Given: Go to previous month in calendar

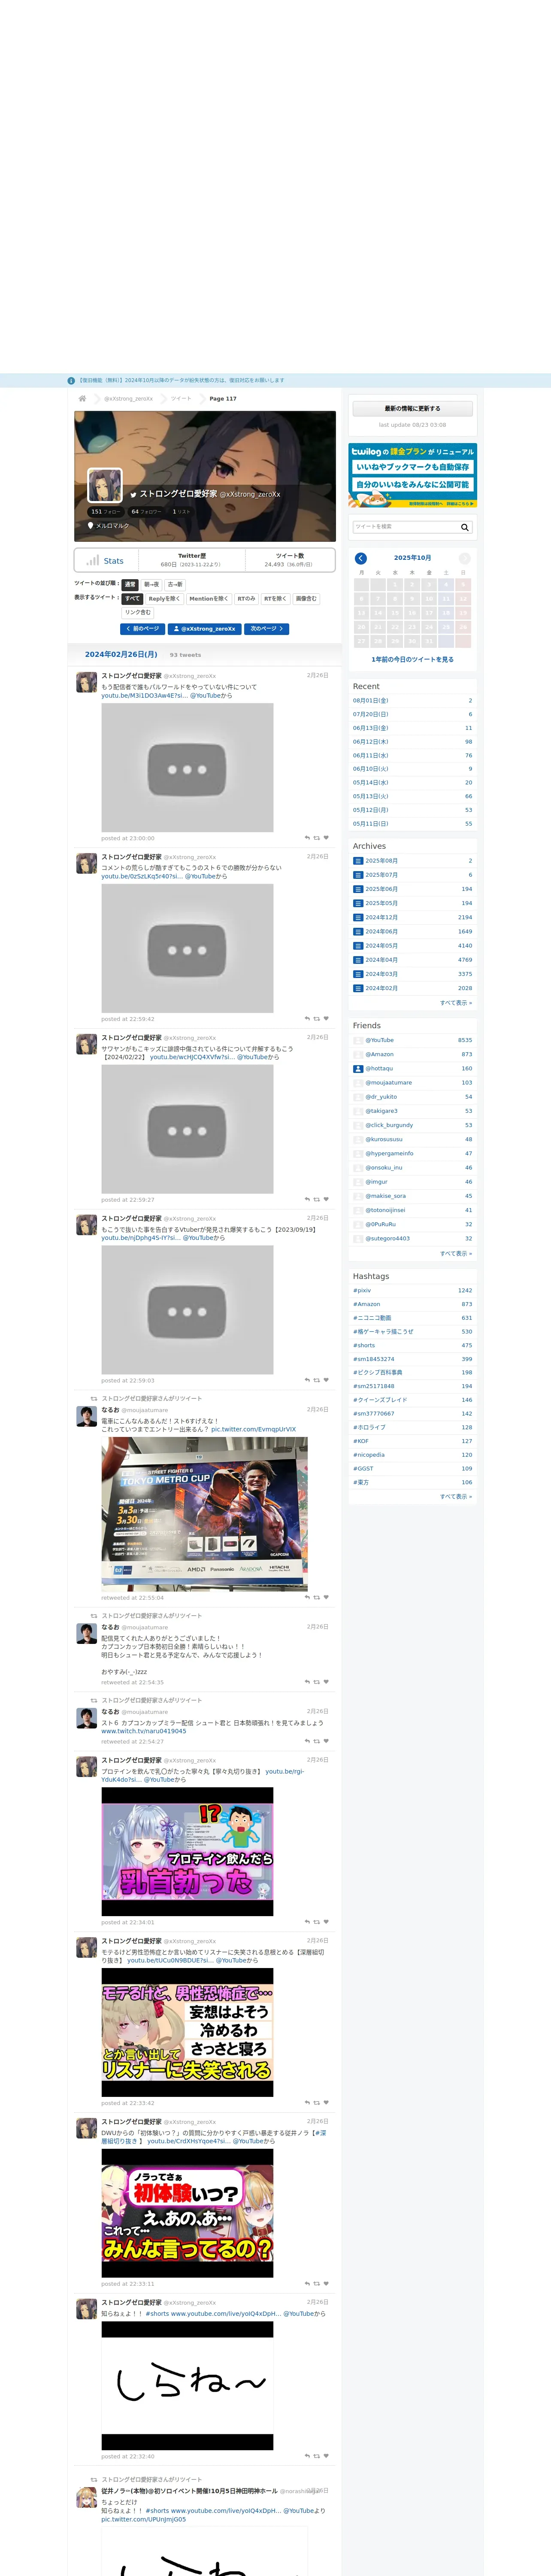Looking at the screenshot, I should point(361,558).
